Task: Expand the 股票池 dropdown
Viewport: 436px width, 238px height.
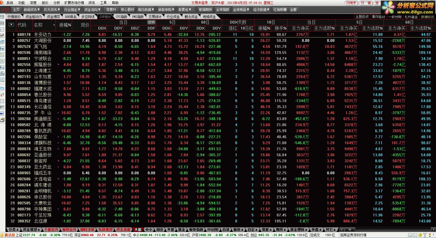Action: point(185,10)
